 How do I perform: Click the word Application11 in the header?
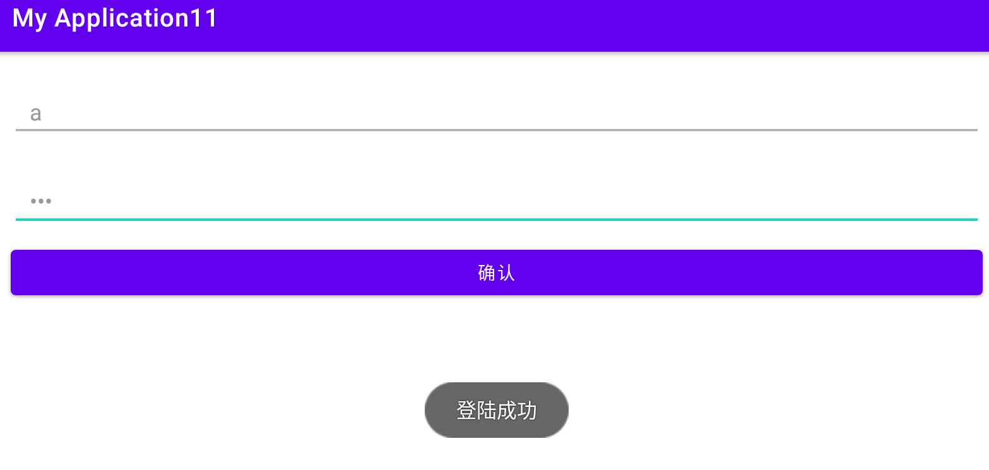(136, 19)
